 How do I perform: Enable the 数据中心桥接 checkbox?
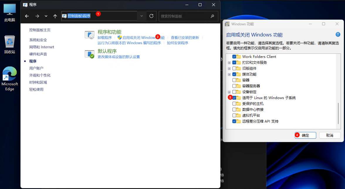click(x=234, y=110)
